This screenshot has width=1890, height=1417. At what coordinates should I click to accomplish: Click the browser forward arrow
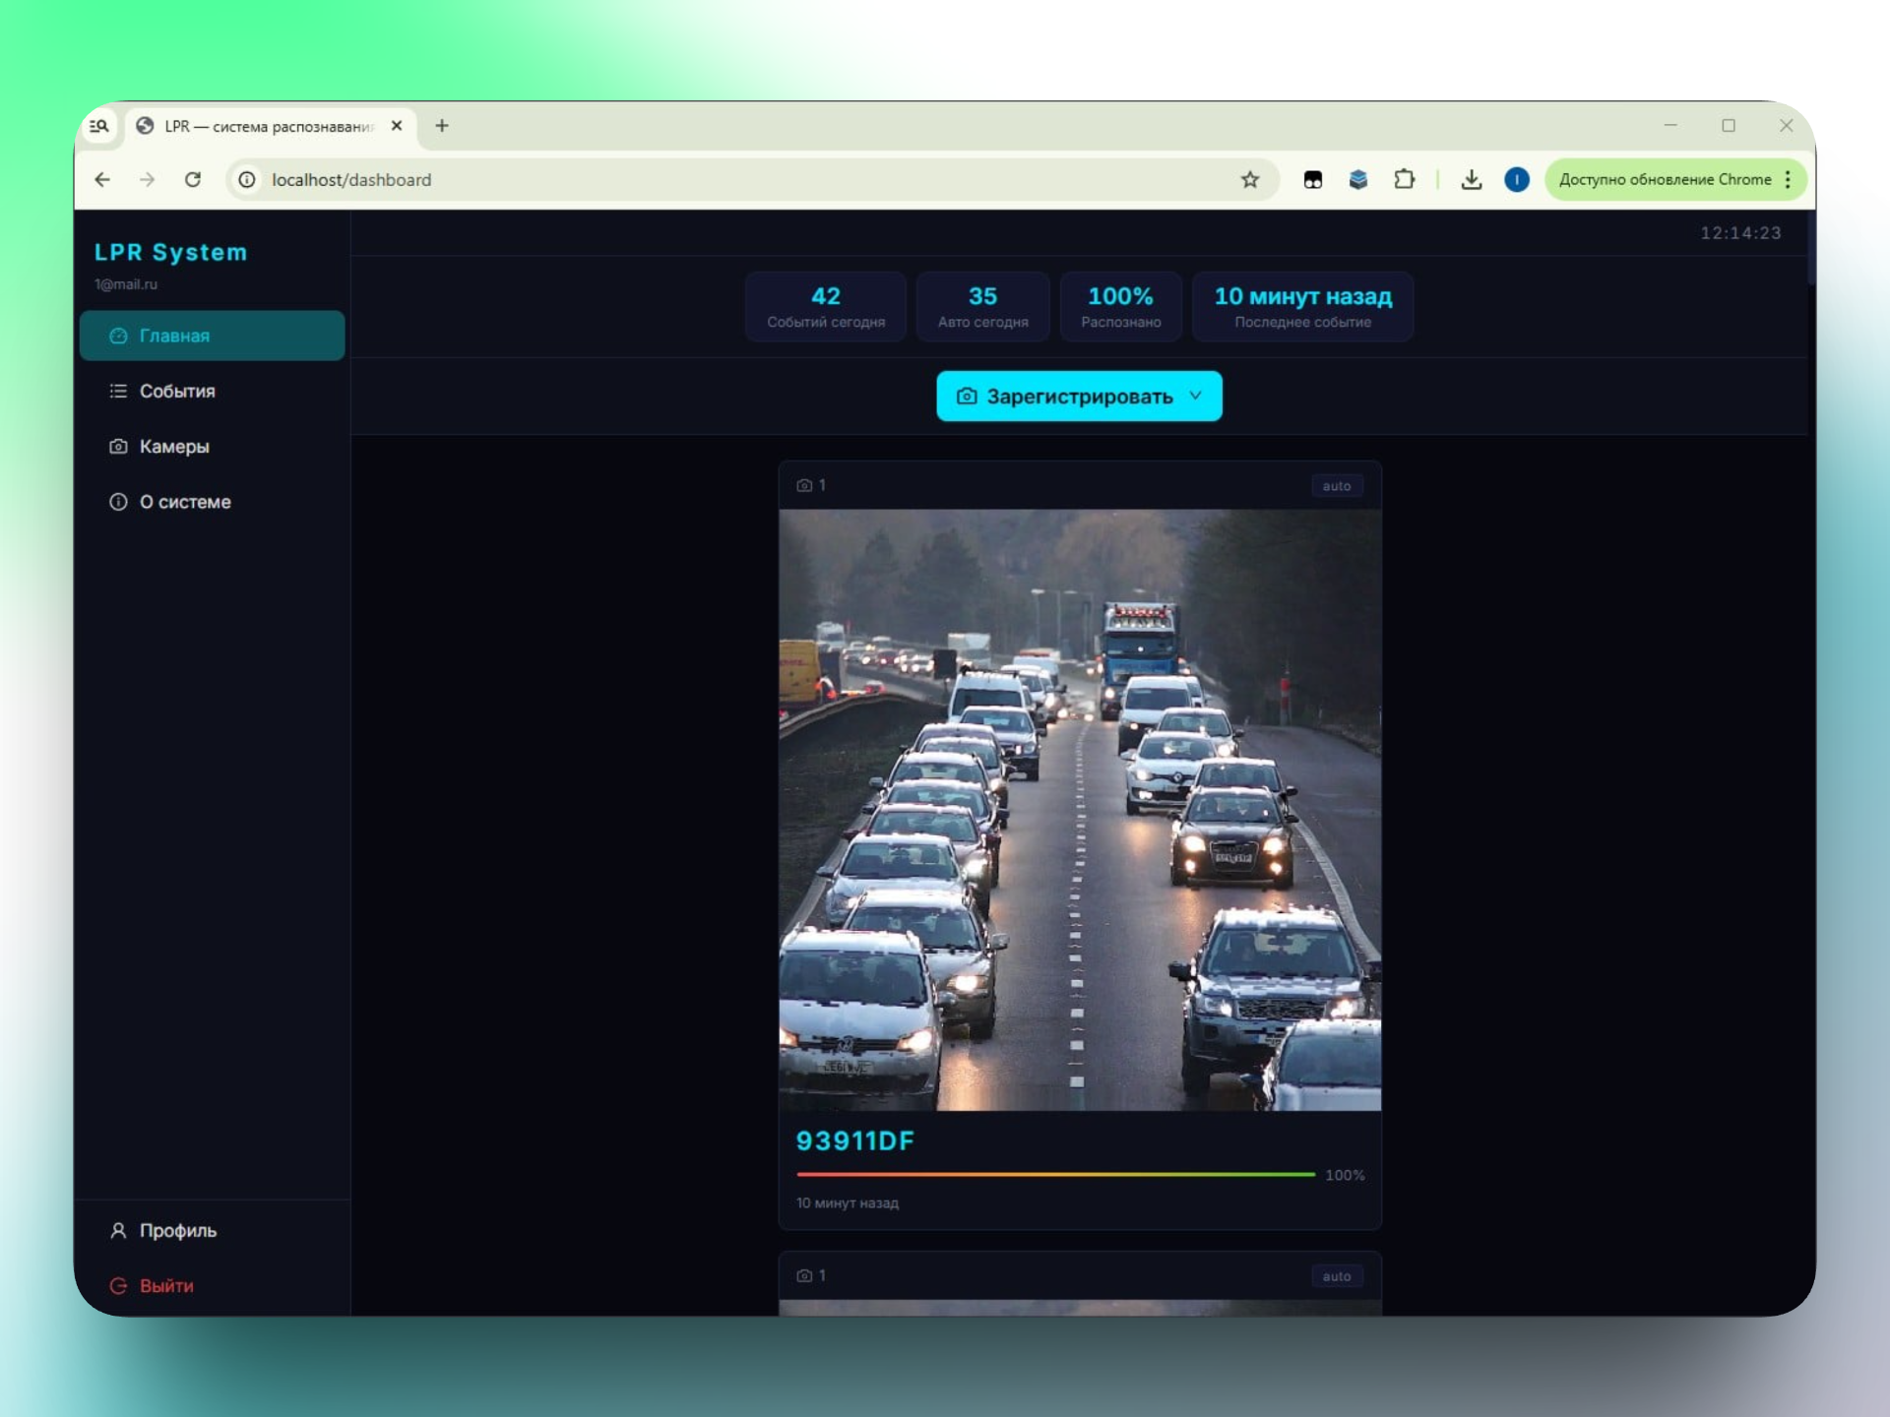tap(148, 179)
